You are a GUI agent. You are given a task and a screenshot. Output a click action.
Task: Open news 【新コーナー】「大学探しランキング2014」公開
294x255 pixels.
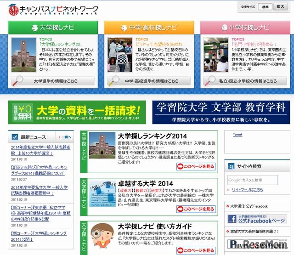point(39,236)
